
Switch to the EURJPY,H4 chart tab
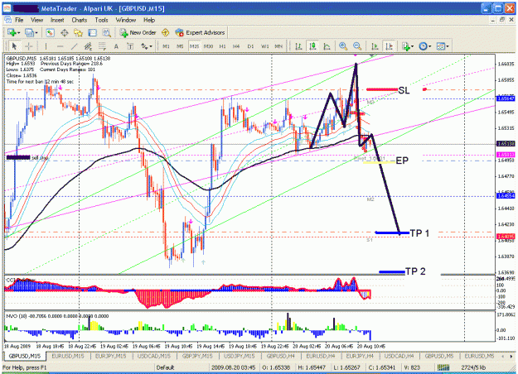(360, 356)
